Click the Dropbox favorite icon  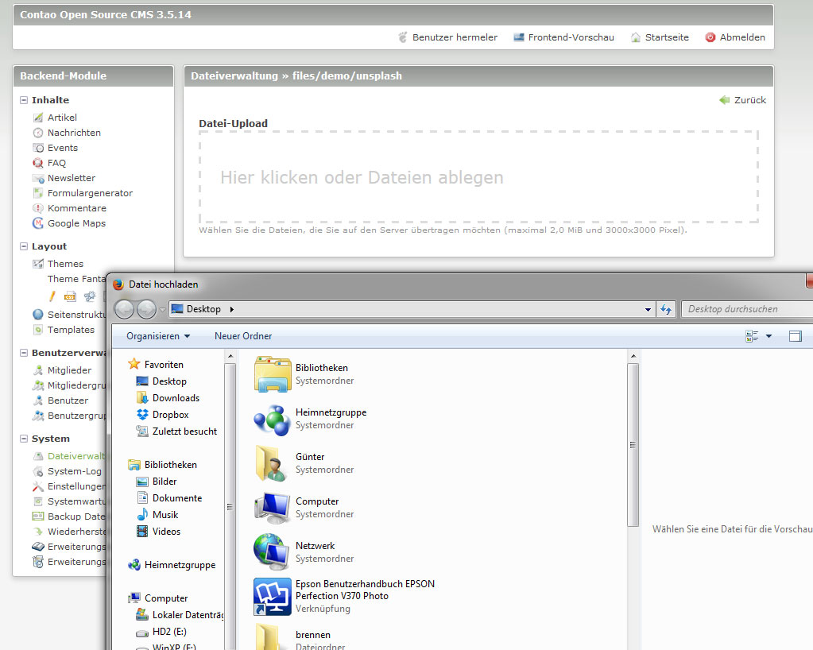142,415
